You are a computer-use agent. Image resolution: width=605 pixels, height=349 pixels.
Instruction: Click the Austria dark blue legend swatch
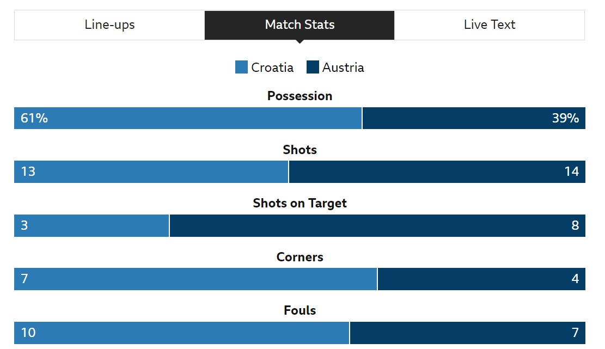point(313,67)
